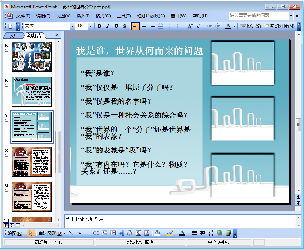The width and height of the screenshot is (304, 249).
Task: Open the 设计(S) design pane
Action: pyautogui.click(x=250, y=26)
